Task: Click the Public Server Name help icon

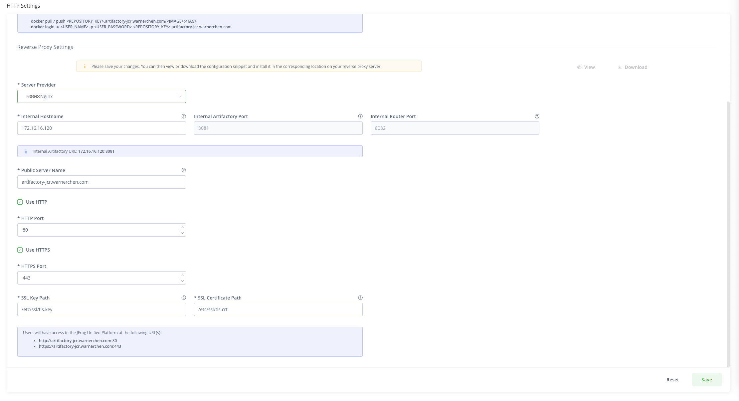Action: [x=184, y=170]
